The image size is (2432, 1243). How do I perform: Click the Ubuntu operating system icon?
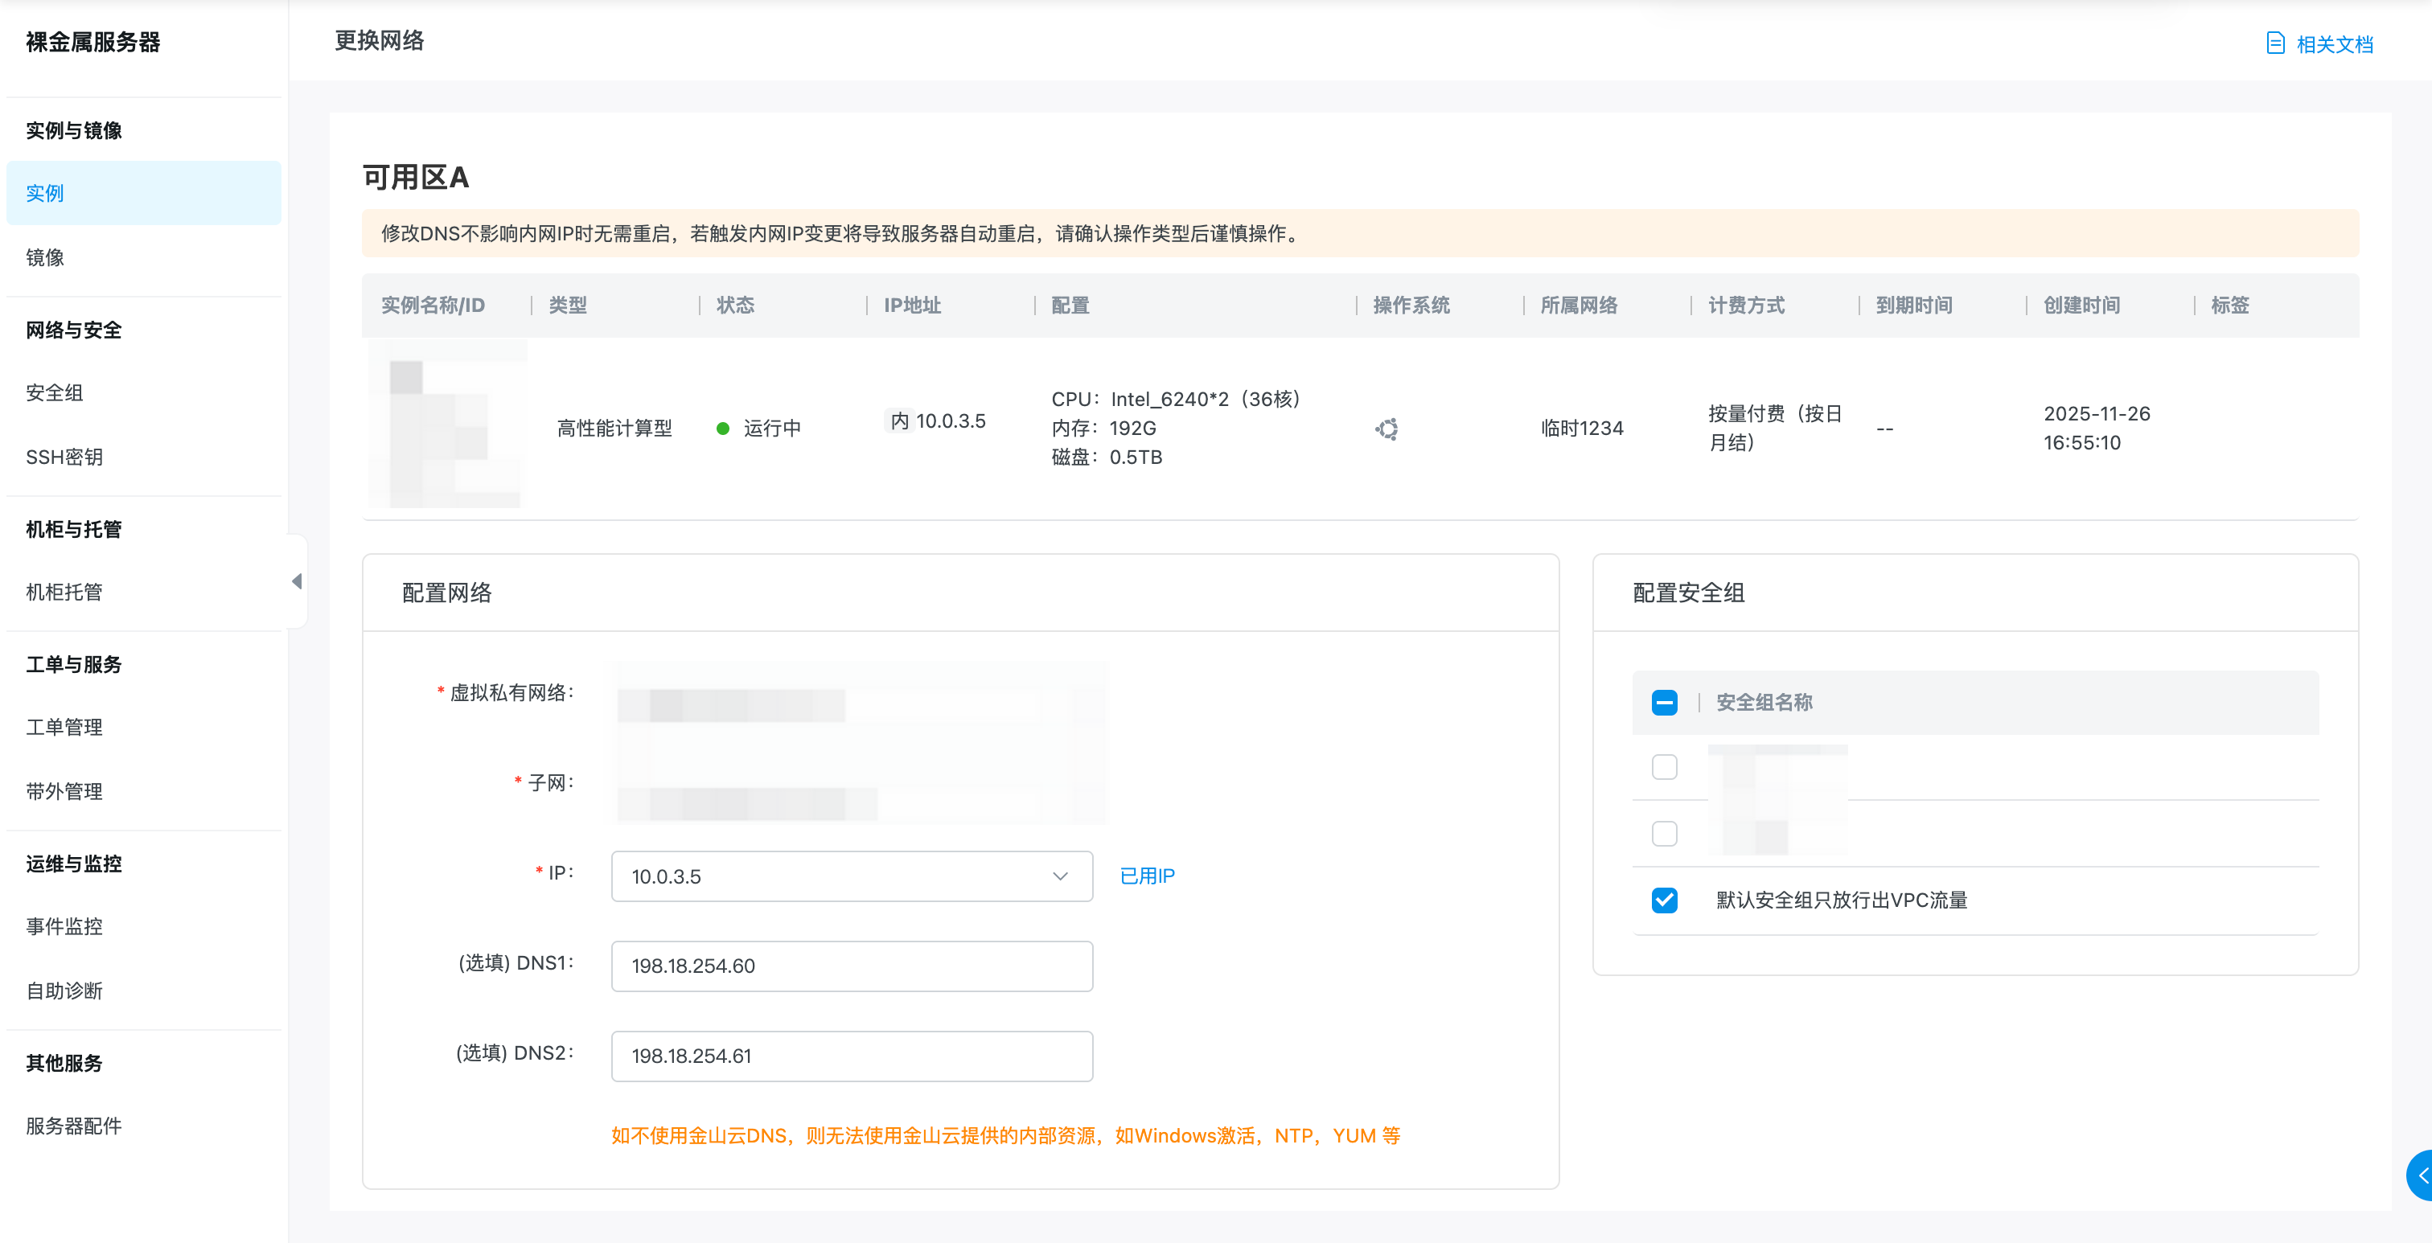[x=1386, y=429]
